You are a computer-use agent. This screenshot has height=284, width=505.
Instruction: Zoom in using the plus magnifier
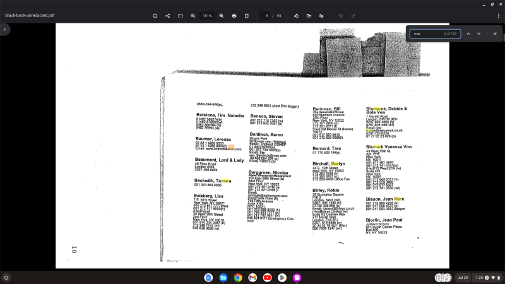pyautogui.click(x=221, y=15)
